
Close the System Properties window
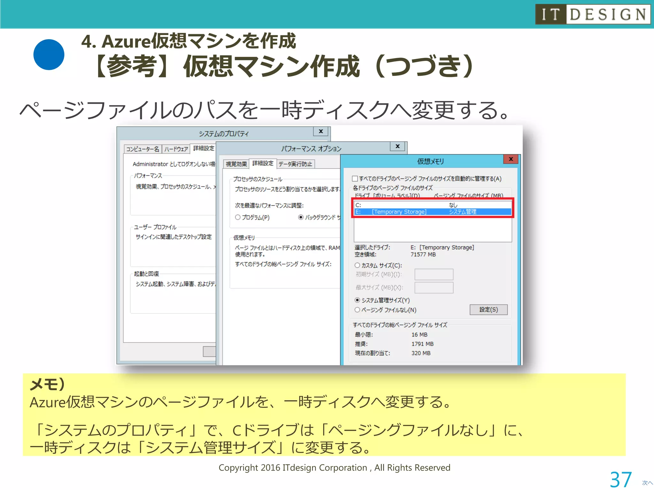coord(321,131)
